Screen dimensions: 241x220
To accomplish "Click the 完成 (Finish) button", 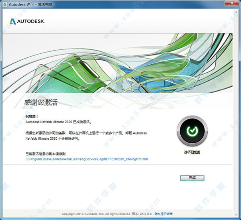I will click(192, 177).
